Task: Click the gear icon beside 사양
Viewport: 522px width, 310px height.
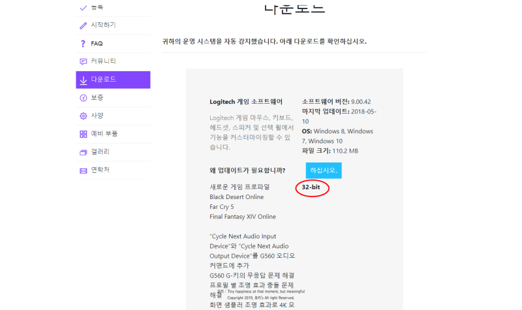Action: (84, 116)
